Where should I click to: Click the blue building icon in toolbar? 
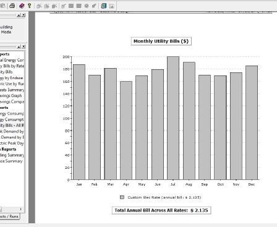(x=104, y=6)
